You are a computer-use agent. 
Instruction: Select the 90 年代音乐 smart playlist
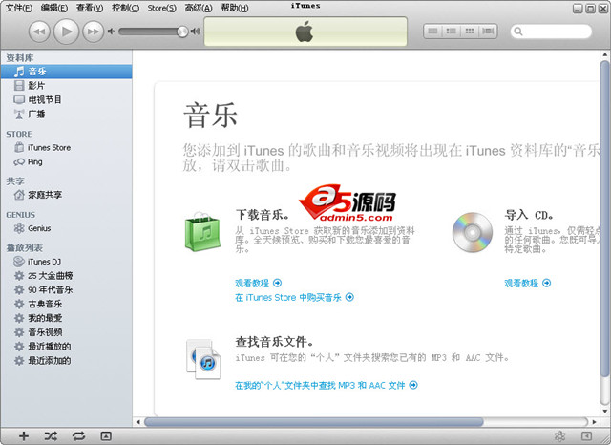coord(66,290)
